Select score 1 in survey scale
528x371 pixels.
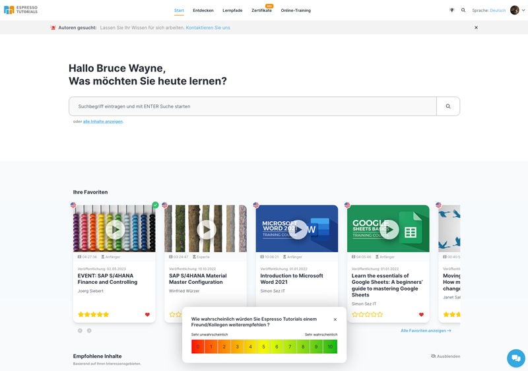pyautogui.click(x=211, y=347)
